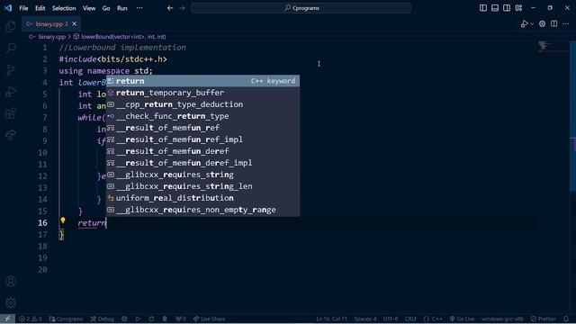Open the Explorer view in the activity bar
Image resolution: width=576 pixels, height=324 pixels.
click(x=11, y=26)
